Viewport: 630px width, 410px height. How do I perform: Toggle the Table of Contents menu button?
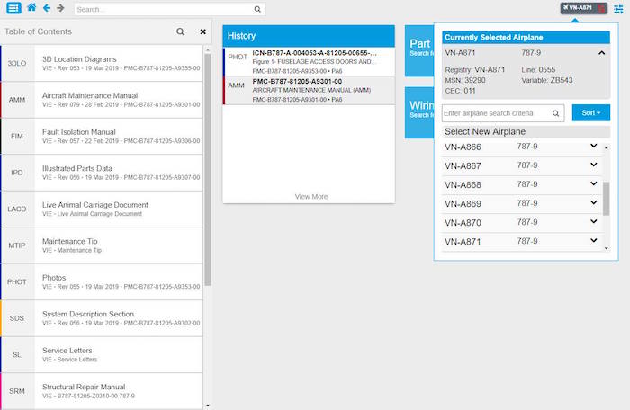tap(13, 8)
